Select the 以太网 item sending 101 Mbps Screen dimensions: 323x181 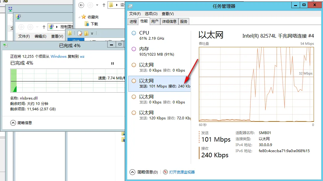click(x=160, y=83)
